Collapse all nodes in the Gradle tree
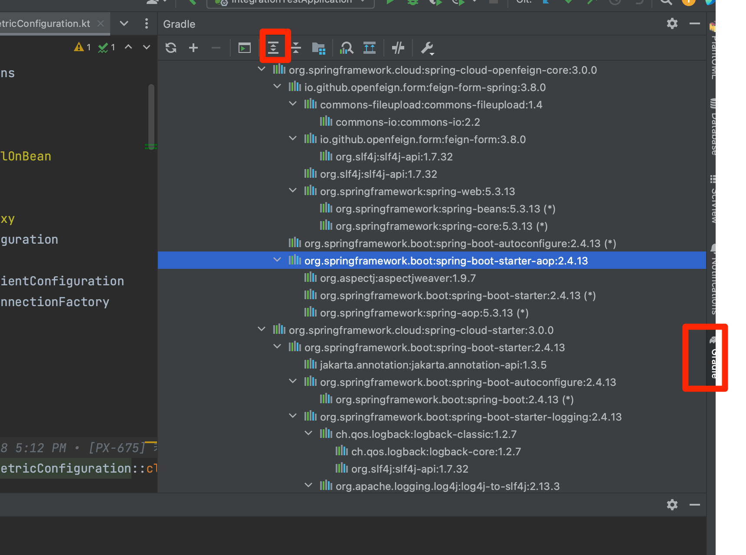Screen dimensions: 746x555 (x=296, y=48)
